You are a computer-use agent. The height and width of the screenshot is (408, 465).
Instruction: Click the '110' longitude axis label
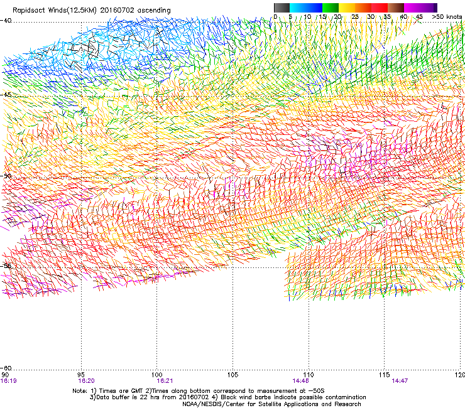tap(309, 375)
